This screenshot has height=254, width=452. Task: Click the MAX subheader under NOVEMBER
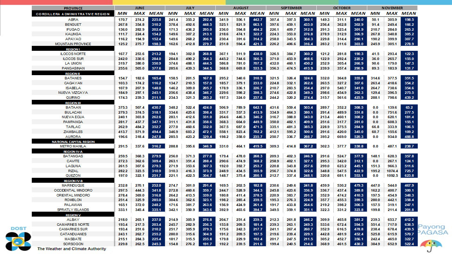coord(392,13)
